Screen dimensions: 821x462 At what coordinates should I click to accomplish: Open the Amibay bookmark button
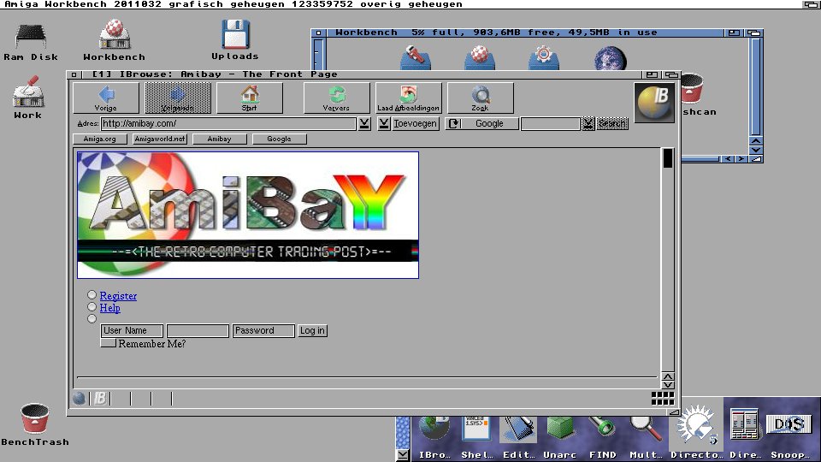[220, 139]
